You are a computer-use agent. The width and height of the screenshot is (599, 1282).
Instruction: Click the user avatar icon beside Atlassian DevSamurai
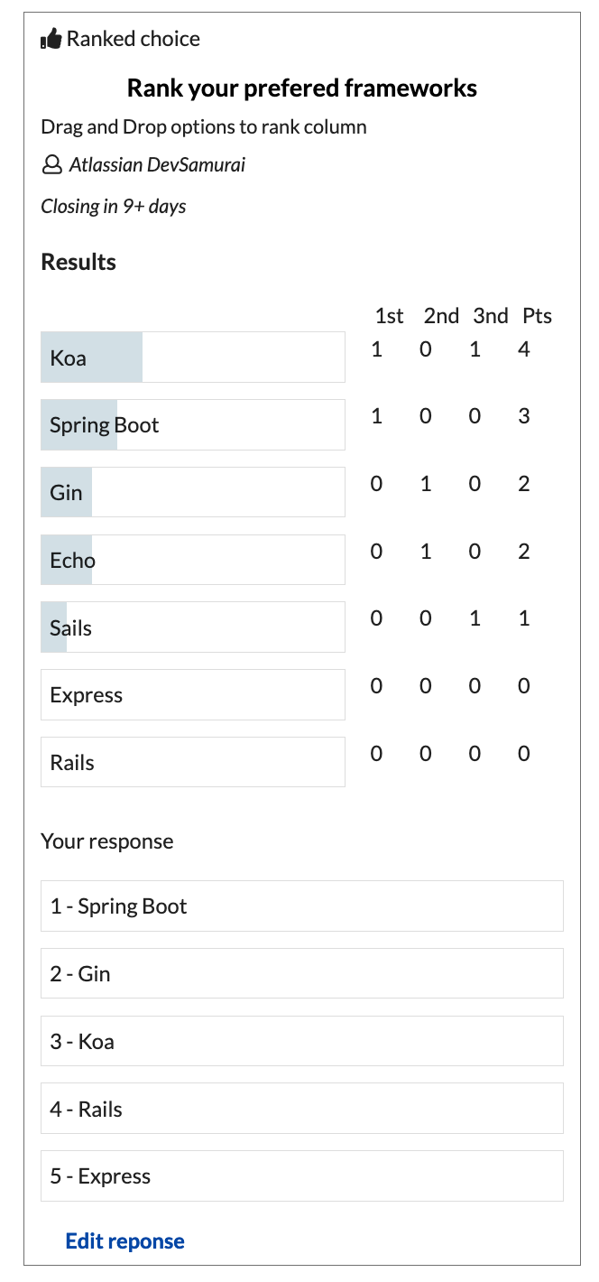(x=51, y=165)
